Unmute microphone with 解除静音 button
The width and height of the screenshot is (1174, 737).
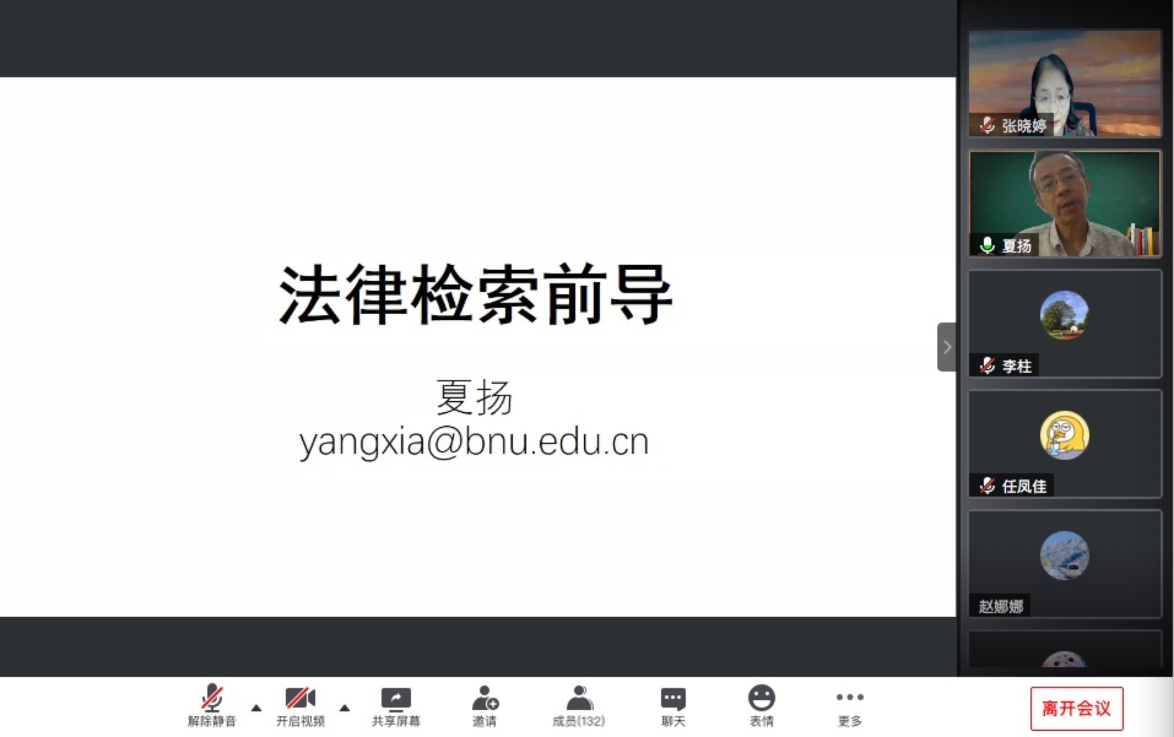[211, 705]
